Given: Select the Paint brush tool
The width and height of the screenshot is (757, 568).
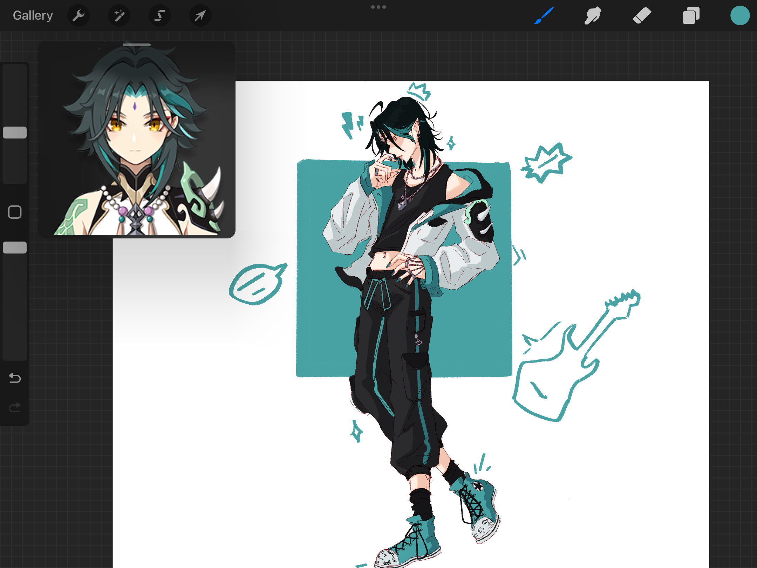Looking at the screenshot, I should coord(544,15).
